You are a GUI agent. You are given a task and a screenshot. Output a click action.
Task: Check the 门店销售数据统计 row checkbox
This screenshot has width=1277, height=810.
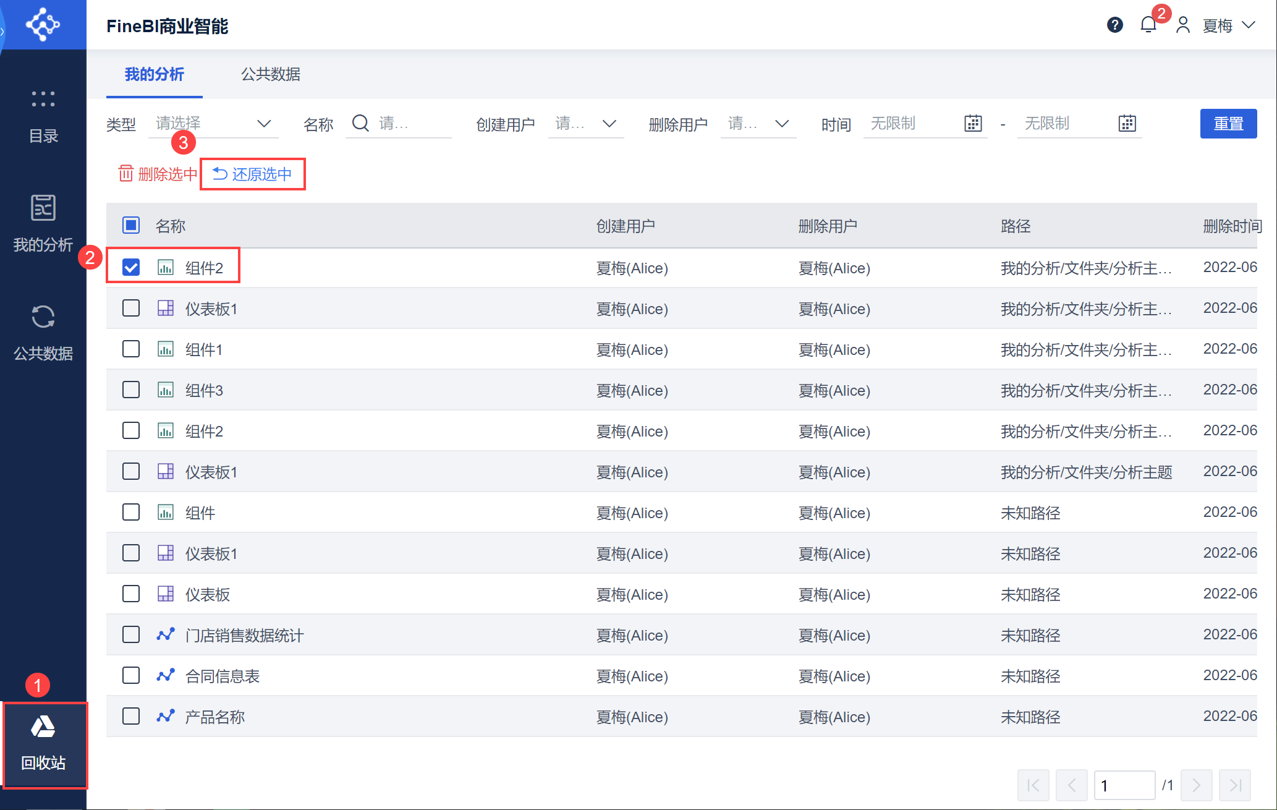[x=131, y=634]
